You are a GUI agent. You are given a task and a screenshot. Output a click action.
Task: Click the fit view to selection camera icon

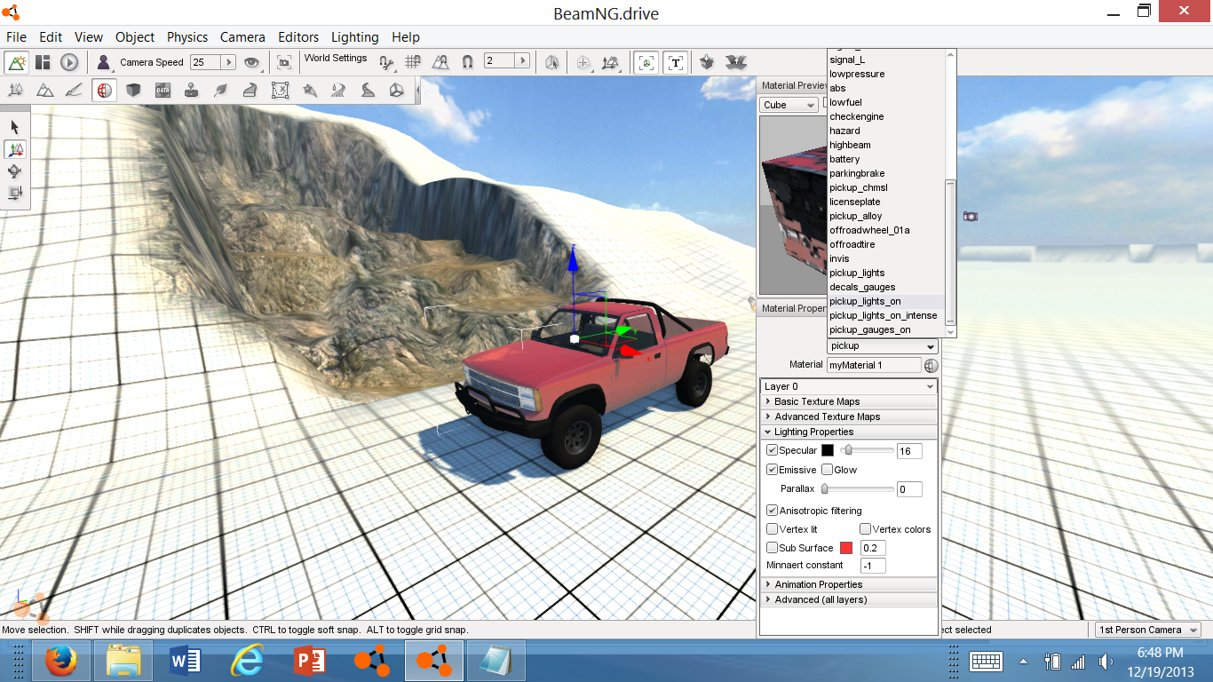[284, 62]
